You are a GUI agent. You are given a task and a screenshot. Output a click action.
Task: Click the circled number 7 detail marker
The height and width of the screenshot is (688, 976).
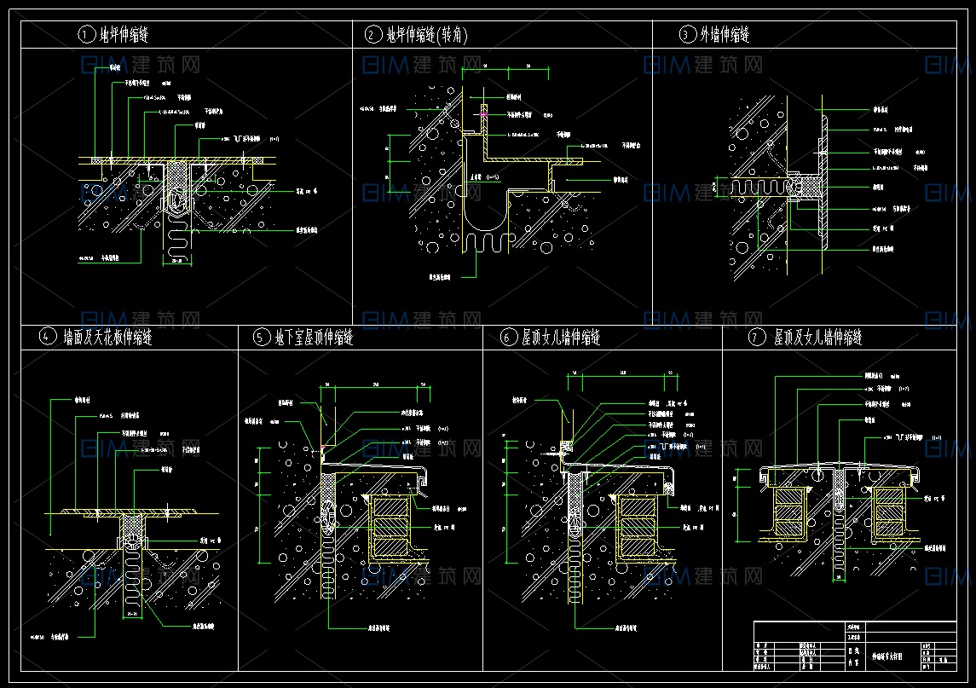pyautogui.click(x=757, y=338)
